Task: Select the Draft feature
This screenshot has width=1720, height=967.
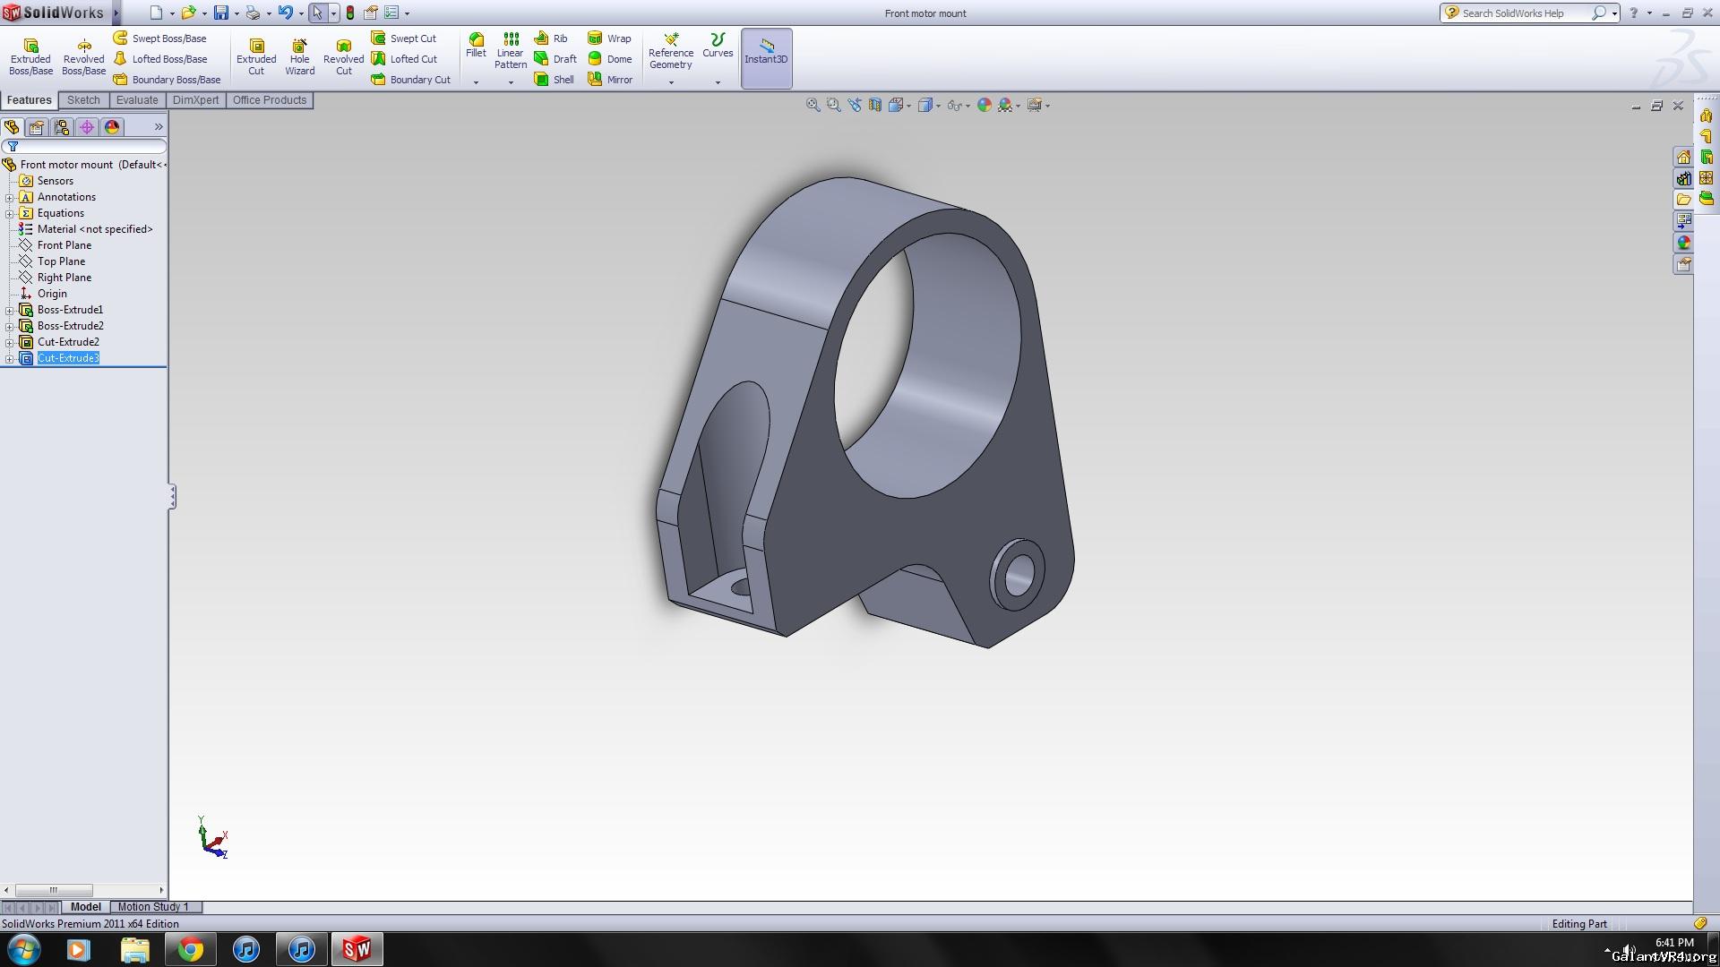Action: tap(555, 59)
